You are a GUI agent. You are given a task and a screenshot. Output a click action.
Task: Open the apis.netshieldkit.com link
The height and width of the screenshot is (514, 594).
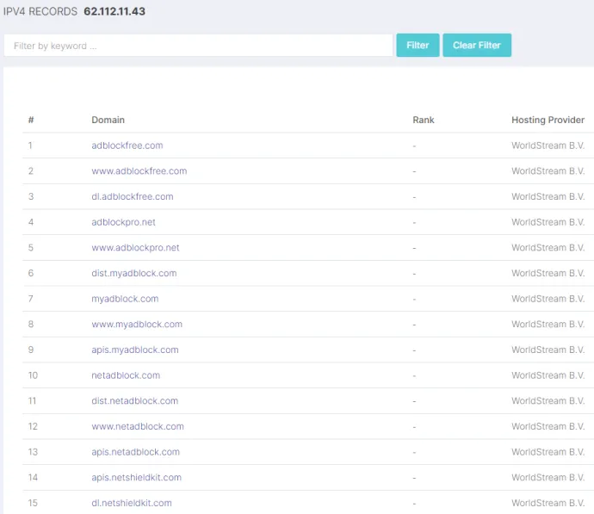(136, 477)
